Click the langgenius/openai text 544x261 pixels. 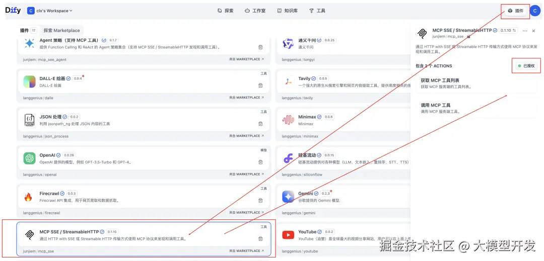point(40,175)
